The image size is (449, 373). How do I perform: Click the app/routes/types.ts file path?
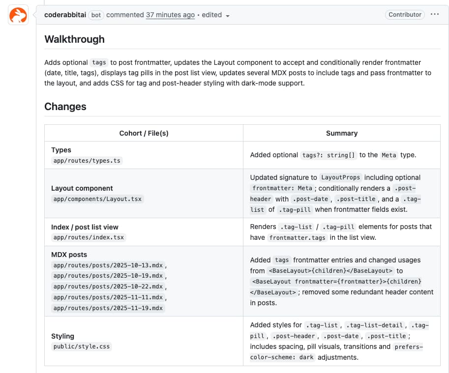tap(87, 160)
